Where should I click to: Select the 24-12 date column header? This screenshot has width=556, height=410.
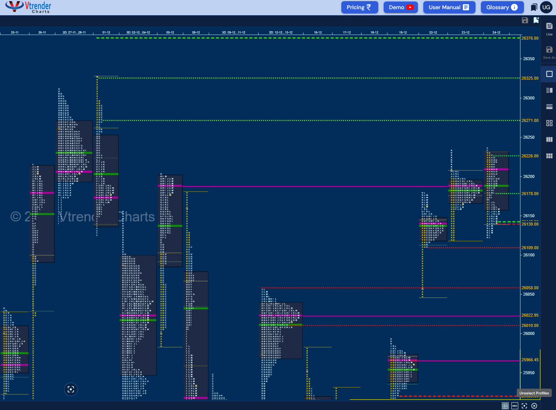coord(496,32)
